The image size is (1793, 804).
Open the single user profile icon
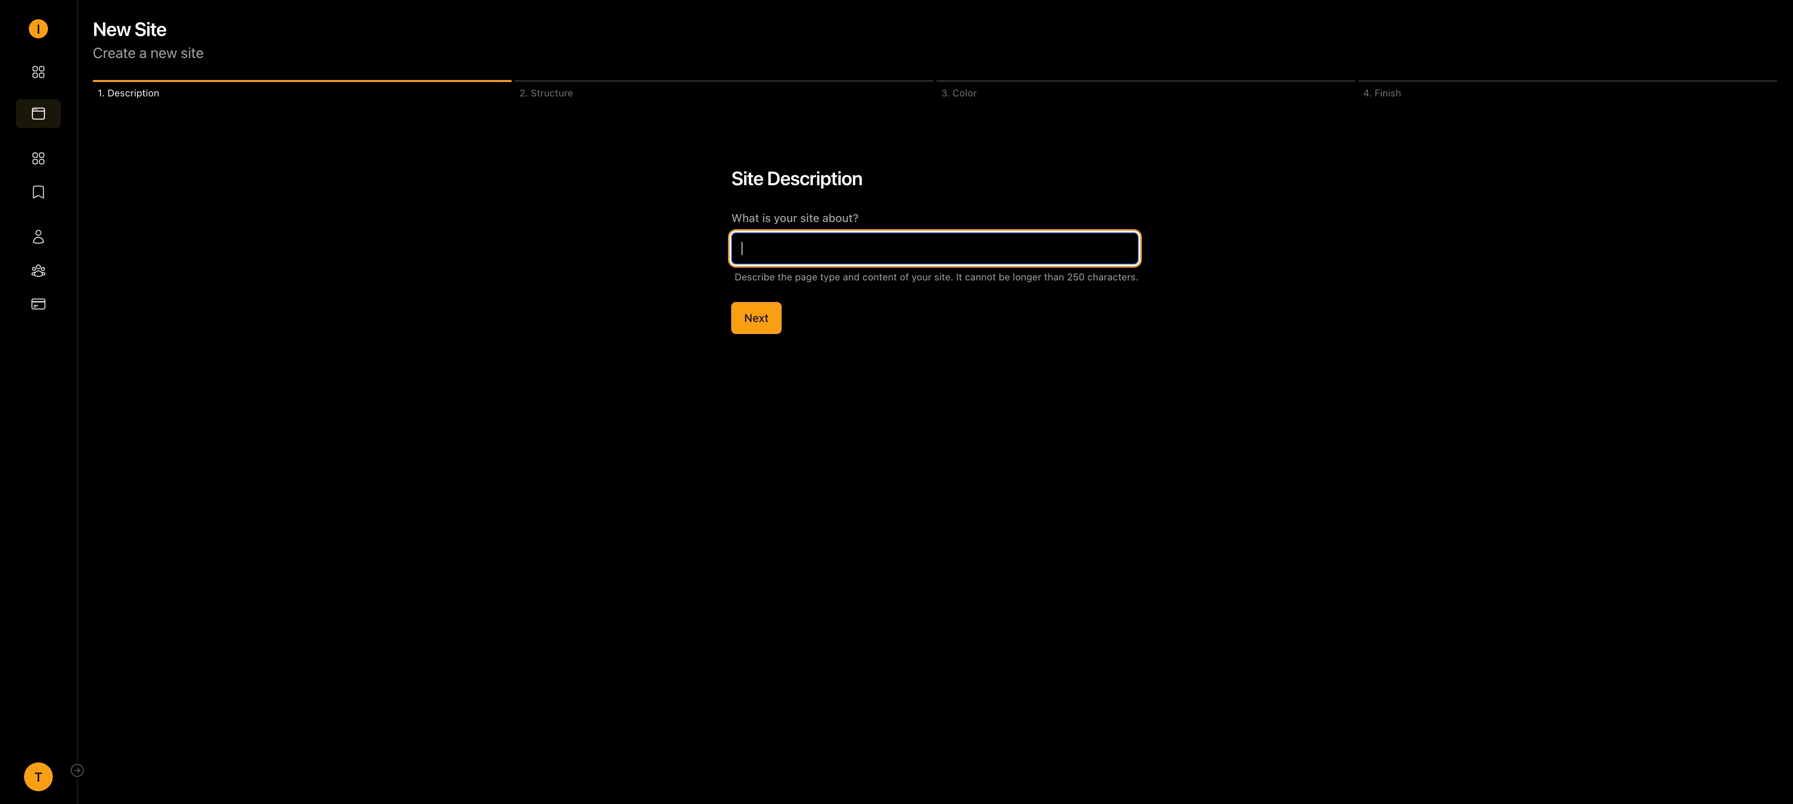pos(38,237)
